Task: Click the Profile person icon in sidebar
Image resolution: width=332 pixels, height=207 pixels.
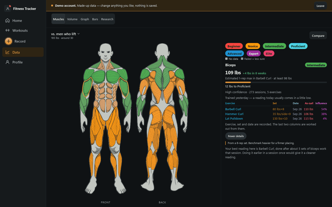Action: (x=8, y=62)
